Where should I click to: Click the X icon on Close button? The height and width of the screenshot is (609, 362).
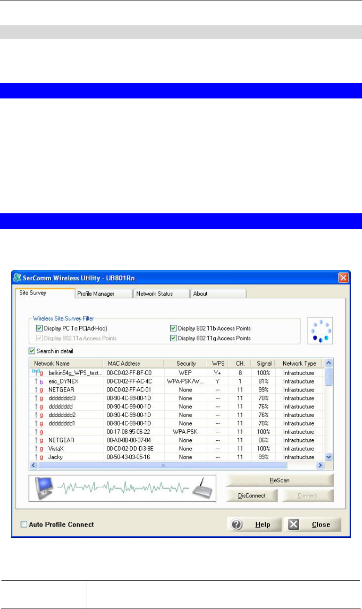pos(294,524)
